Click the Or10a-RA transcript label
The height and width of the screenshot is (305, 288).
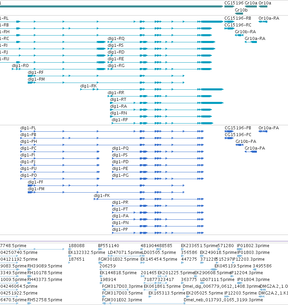coord(269,18)
